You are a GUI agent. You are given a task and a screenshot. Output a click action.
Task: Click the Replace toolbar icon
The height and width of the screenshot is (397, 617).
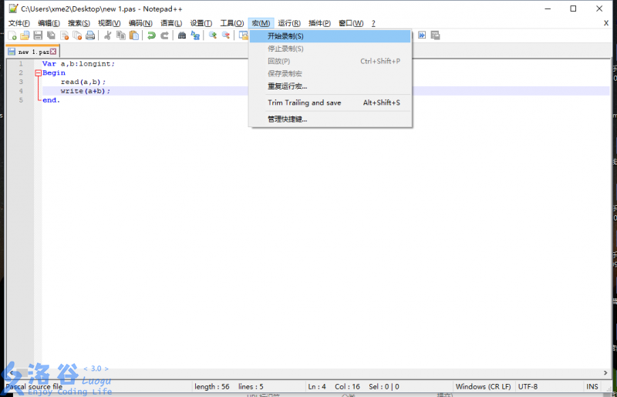pos(195,35)
